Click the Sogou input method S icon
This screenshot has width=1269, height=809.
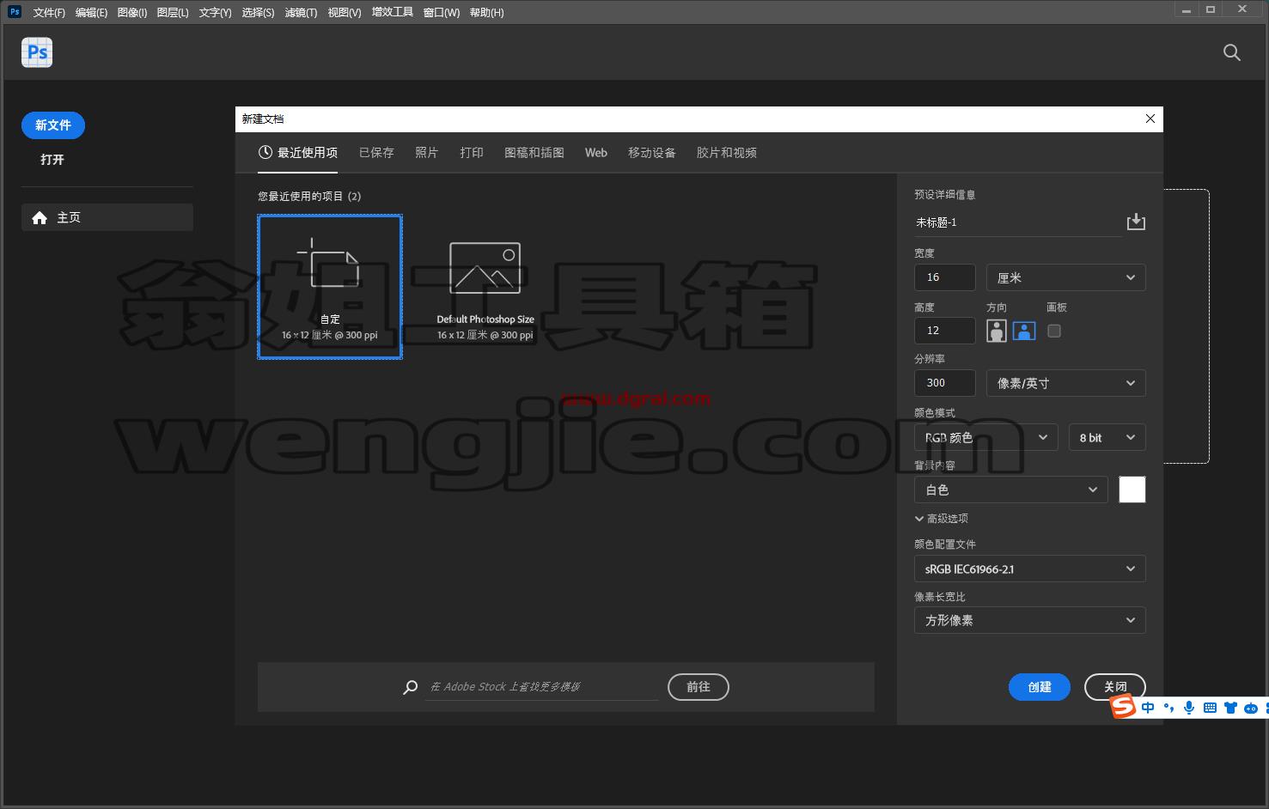tap(1123, 708)
